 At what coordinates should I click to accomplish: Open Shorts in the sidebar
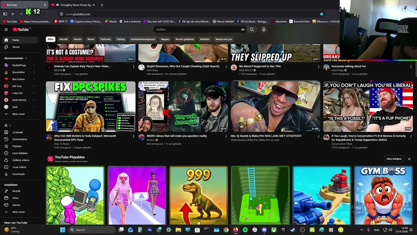click(x=21, y=47)
